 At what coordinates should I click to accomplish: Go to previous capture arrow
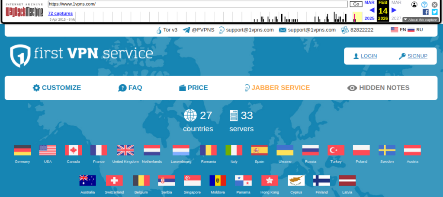372,10
